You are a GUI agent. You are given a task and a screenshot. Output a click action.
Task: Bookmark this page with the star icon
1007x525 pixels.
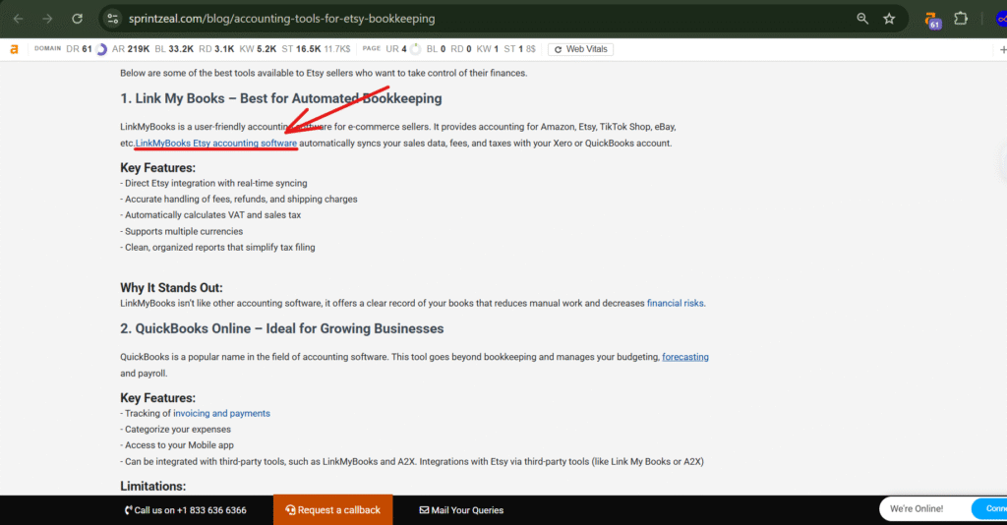click(889, 19)
